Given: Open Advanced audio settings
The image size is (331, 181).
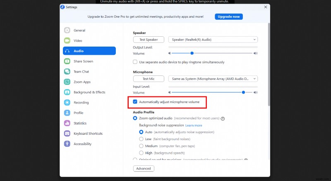Looking at the screenshot, I should (144, 168).
